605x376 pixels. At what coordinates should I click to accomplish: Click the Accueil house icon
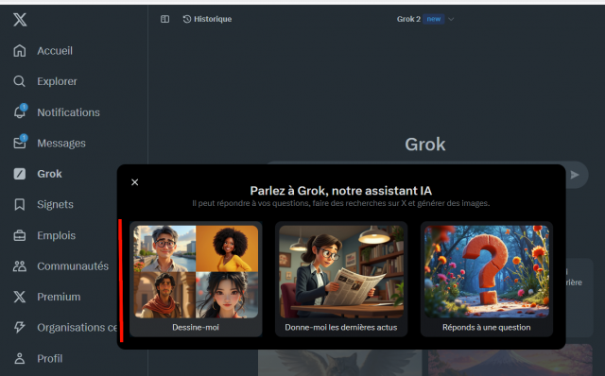click(x=20, y=50)
